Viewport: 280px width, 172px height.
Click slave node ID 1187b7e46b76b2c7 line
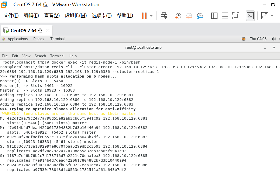pyautogui.click(x=74, y=156)
